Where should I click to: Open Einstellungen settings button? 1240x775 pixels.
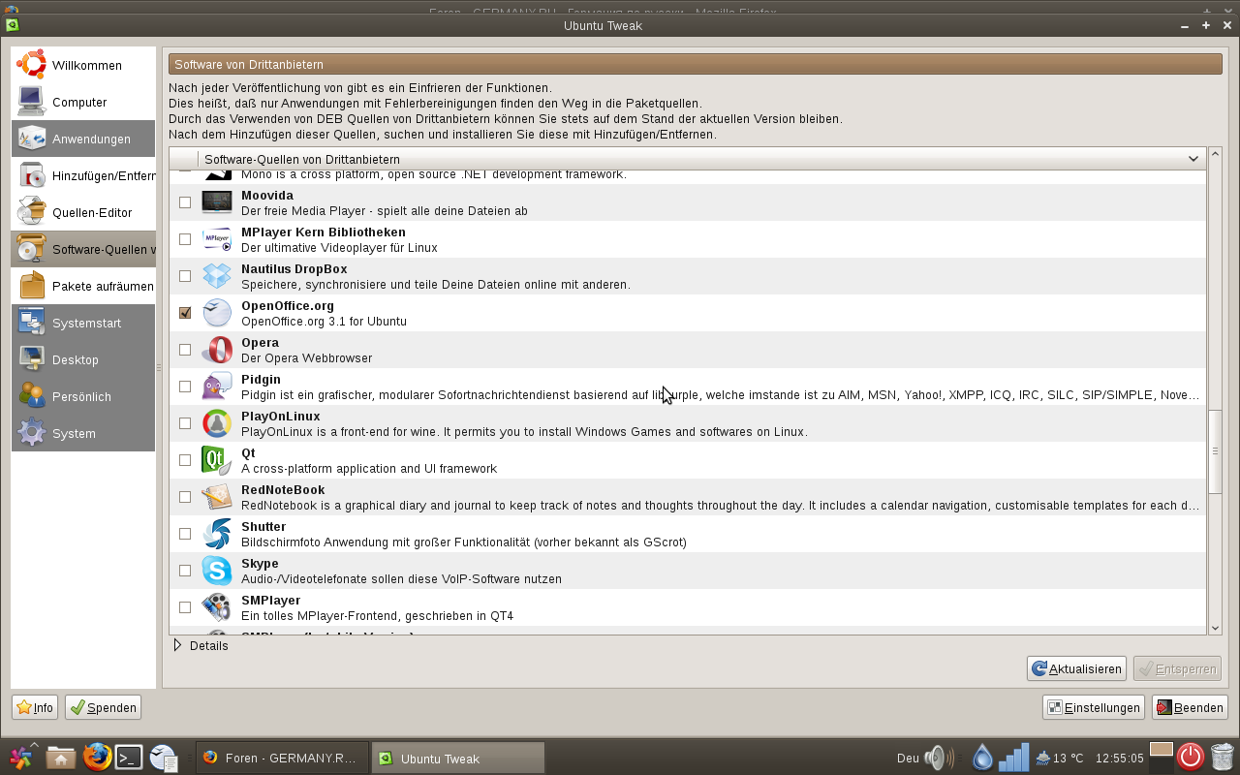1094,707
